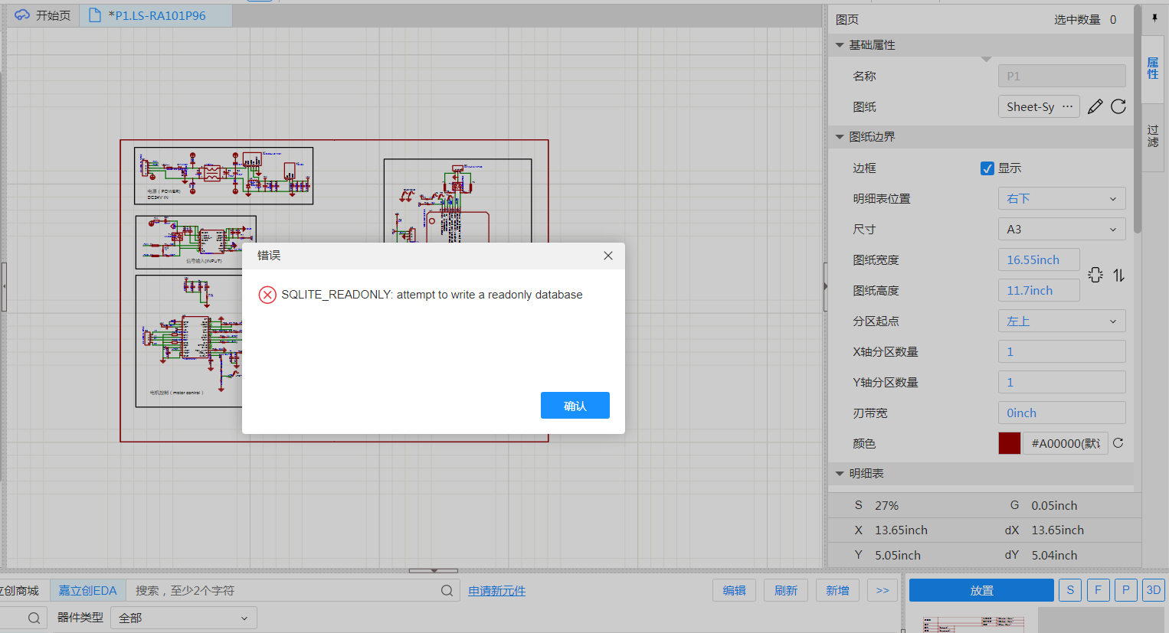The image size is (1169, 633).
Task: Click the magnifier icon in the component search box
Action: (447, 590)
